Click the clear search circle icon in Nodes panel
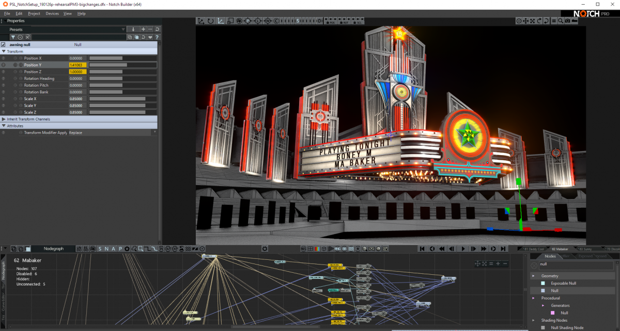The height and width of the screenshot is (331, 620). pyautogui.click(x=534, y=265)
